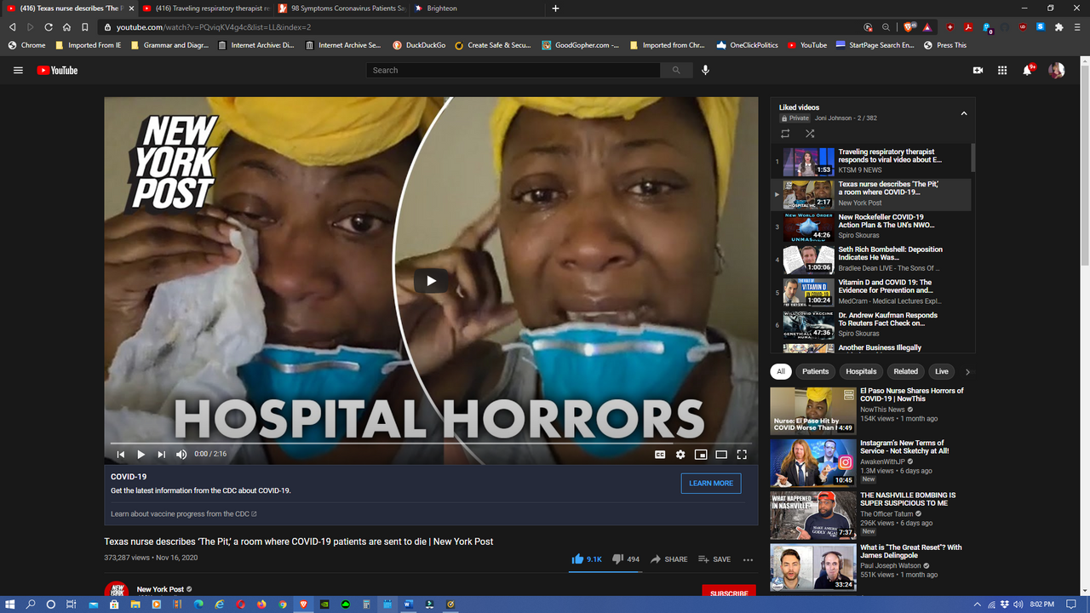1090x613 pixels.
Task: Show more filter chips with right arrow
Action: click(967, 372)
